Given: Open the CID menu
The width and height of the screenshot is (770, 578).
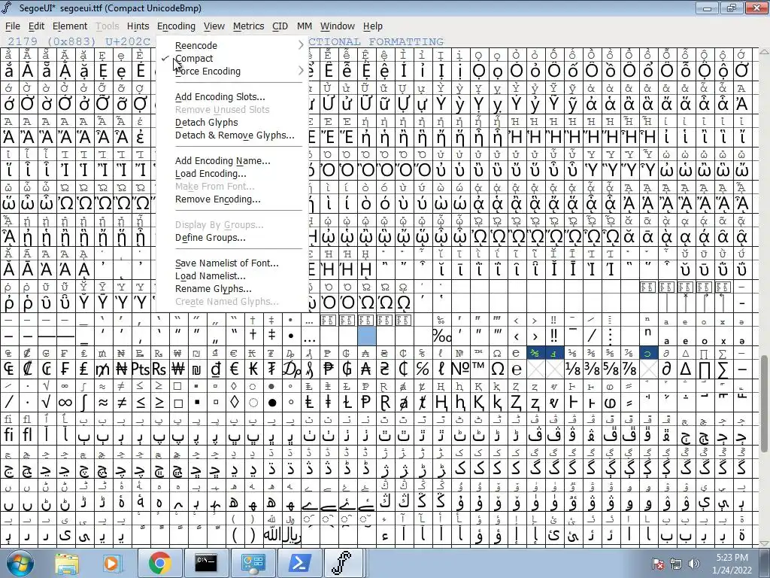Looking at the screenshot, I should point(280,26).
